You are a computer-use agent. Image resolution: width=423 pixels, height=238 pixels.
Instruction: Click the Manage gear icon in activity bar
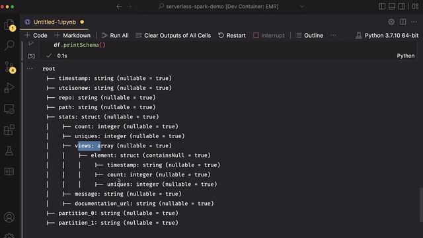coord(9,235)
